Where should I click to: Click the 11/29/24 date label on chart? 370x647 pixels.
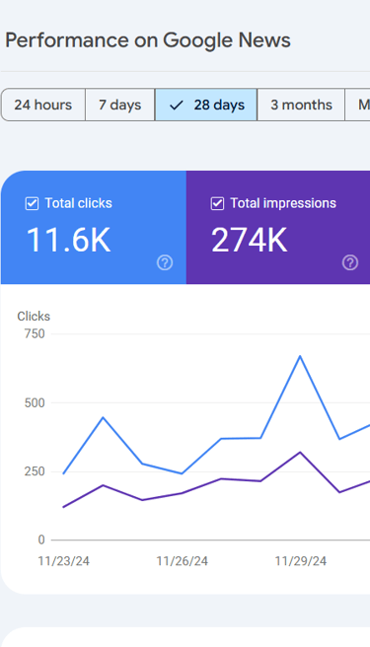[301, 561]
